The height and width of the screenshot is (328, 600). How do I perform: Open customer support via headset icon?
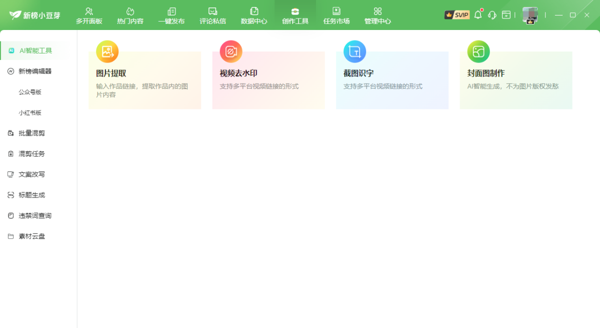click(x=492, y=14)
